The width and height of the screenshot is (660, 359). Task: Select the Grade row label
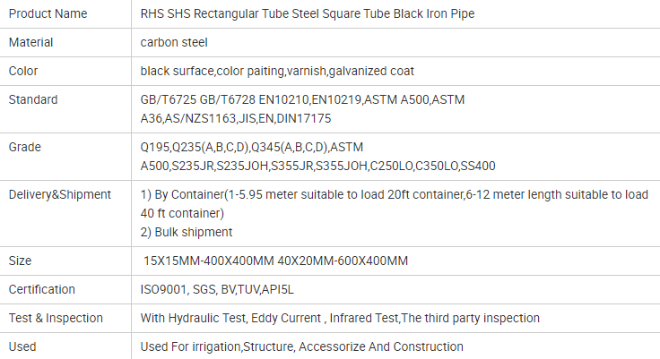[x=24, y=147]
